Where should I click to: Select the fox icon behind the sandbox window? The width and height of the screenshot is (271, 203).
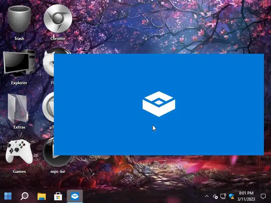(48, 62)
